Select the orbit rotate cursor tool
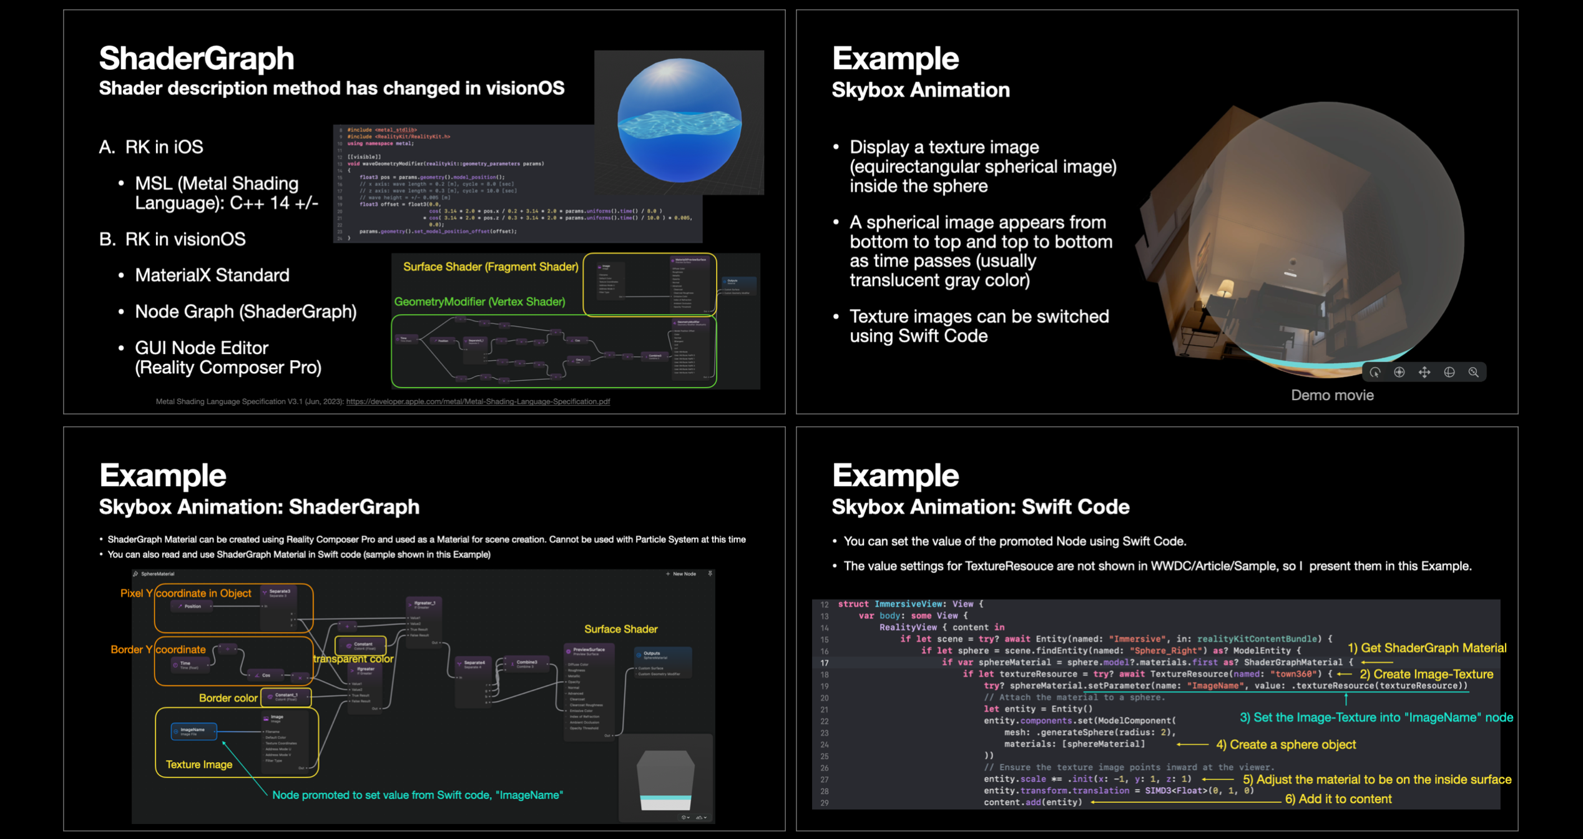 [x=1375, y=373]
